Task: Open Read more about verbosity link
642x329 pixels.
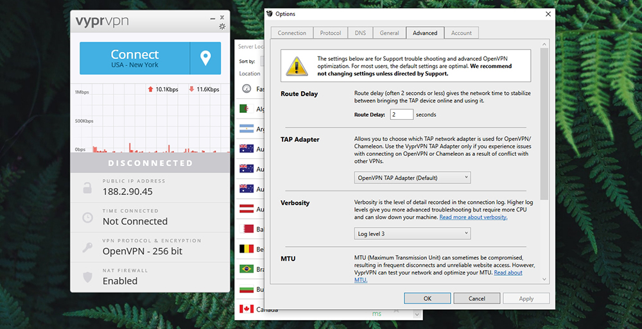Action: point(473,217)
